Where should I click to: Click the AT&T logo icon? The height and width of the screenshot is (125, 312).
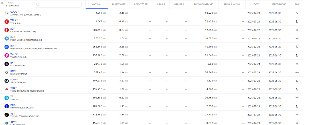[x=7, y=98]
